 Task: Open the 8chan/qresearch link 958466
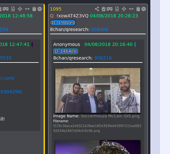(100, 29)
